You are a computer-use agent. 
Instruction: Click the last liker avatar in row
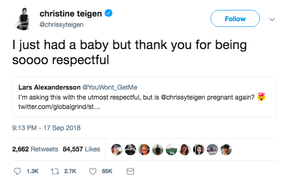pos(226,150)
